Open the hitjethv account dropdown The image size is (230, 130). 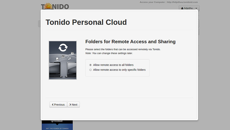(x=189, y=8)
